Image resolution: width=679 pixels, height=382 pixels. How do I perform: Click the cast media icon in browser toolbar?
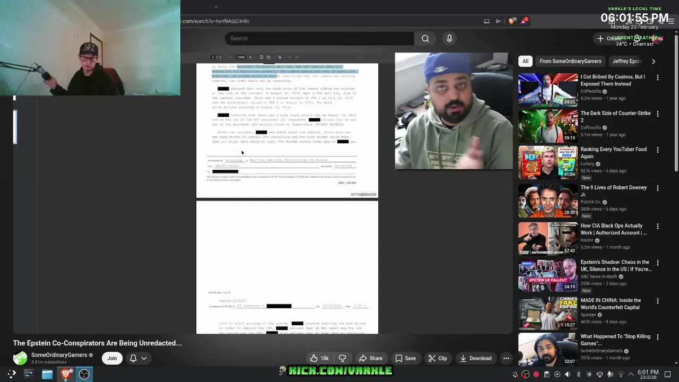point(486,21)
